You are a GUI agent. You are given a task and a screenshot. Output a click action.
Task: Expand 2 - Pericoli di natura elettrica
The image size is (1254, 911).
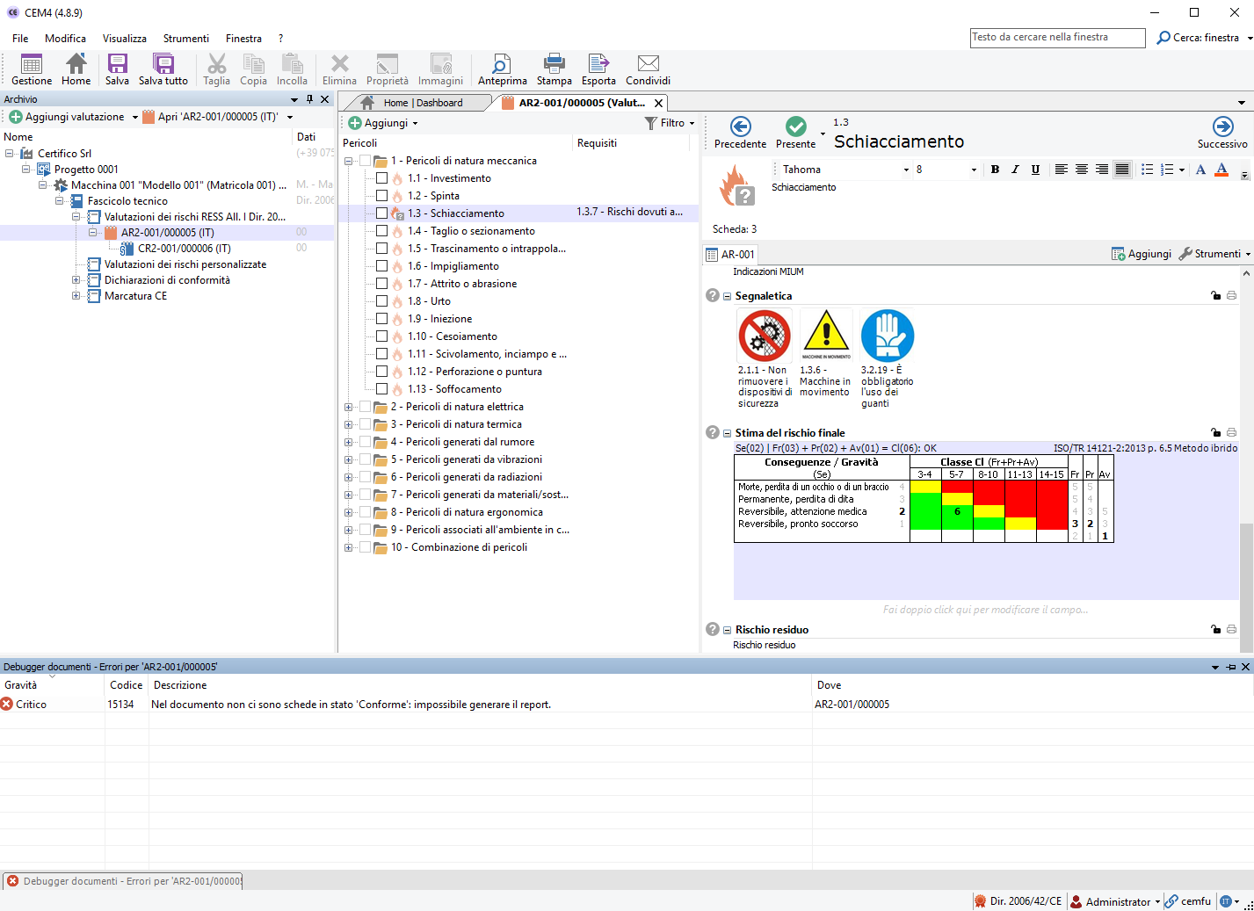(349, 407)
